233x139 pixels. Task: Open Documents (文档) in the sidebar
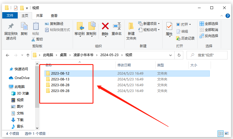(x=17, y=113)
